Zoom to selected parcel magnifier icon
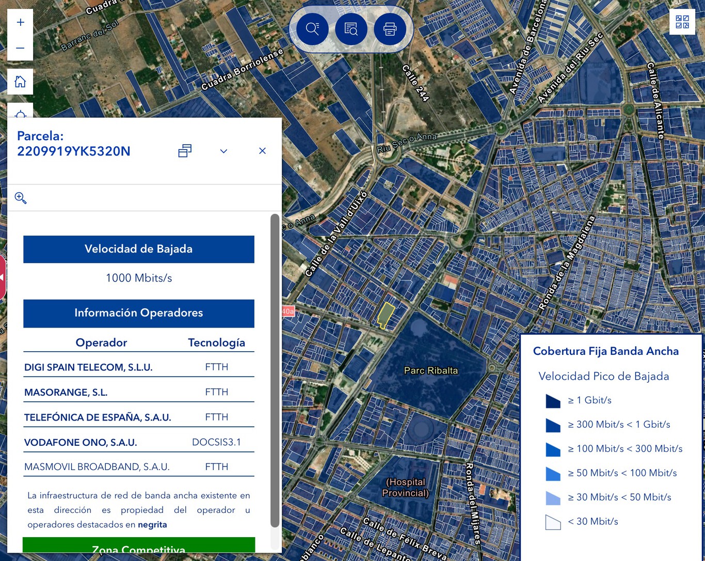Viewport: 705px width, 561px height. [x=21, y=198]
